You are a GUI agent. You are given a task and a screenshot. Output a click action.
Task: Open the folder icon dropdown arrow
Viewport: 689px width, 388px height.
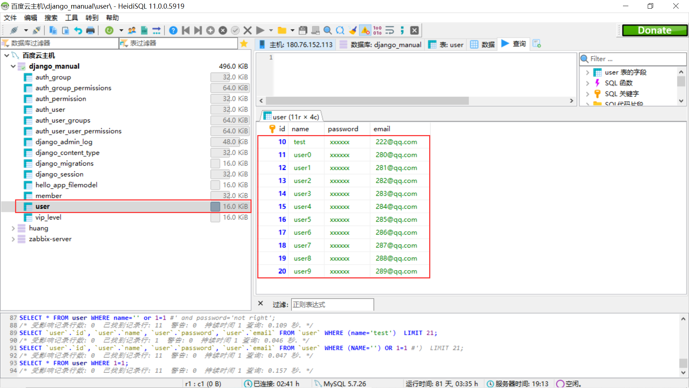[292, 31]
